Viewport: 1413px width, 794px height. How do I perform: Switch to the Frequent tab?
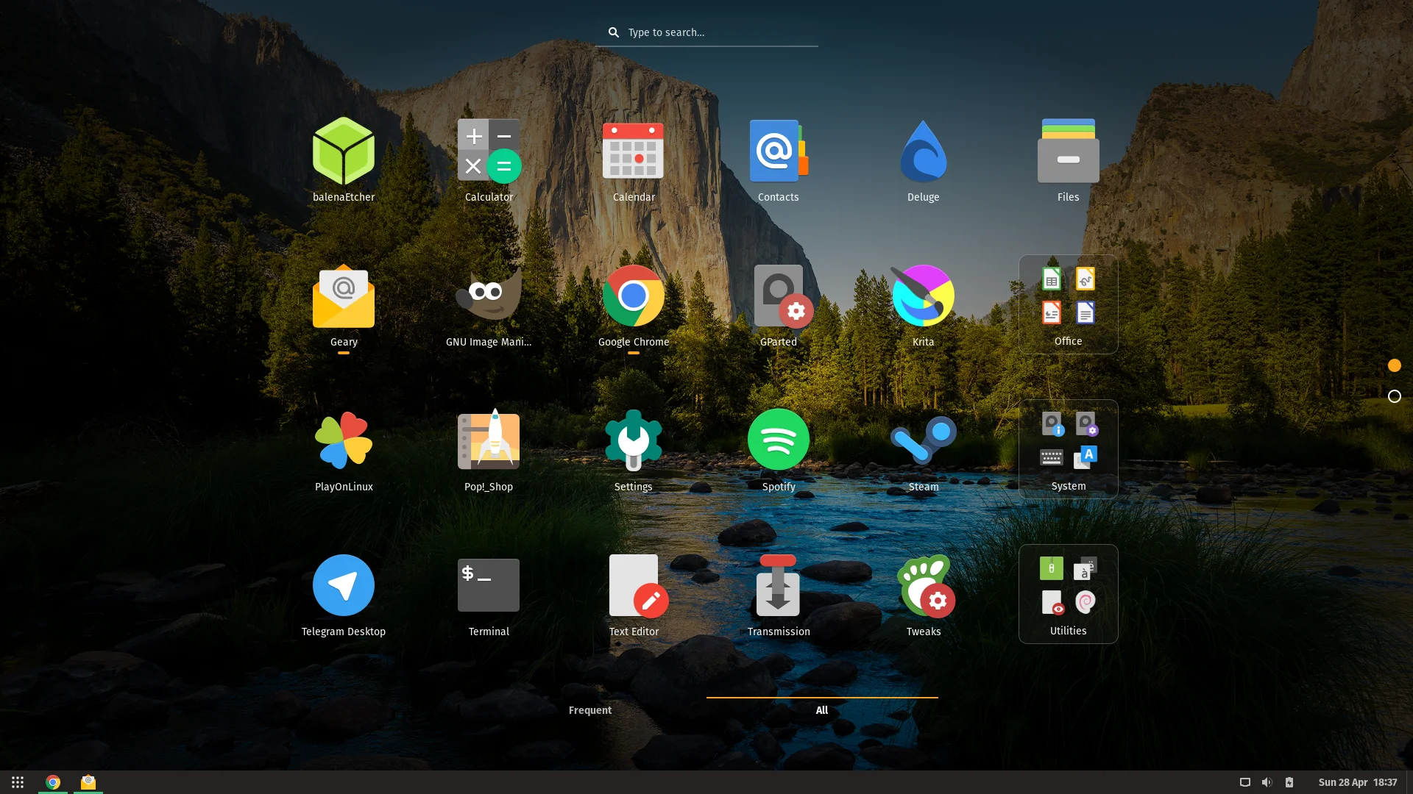(x=590, y=710)
